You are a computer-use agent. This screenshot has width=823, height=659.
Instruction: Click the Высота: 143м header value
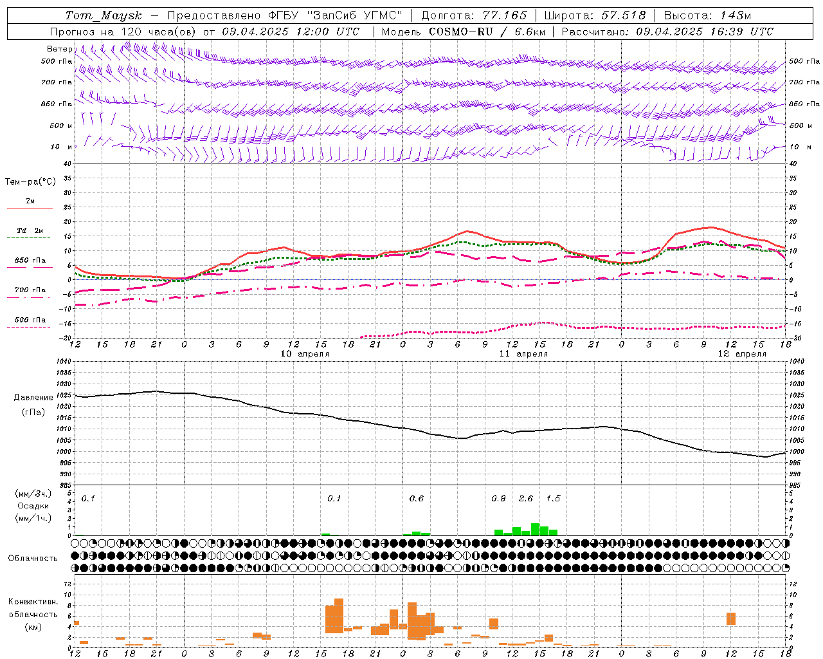707,15
